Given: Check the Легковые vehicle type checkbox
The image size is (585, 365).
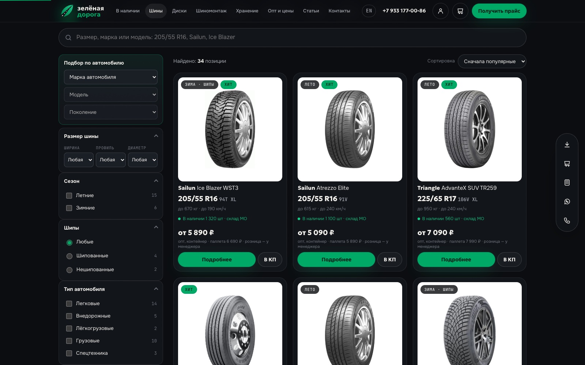Looking at the screenshot, I should (69, 304).
